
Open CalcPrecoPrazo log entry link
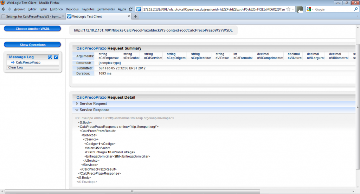(28, 62)
